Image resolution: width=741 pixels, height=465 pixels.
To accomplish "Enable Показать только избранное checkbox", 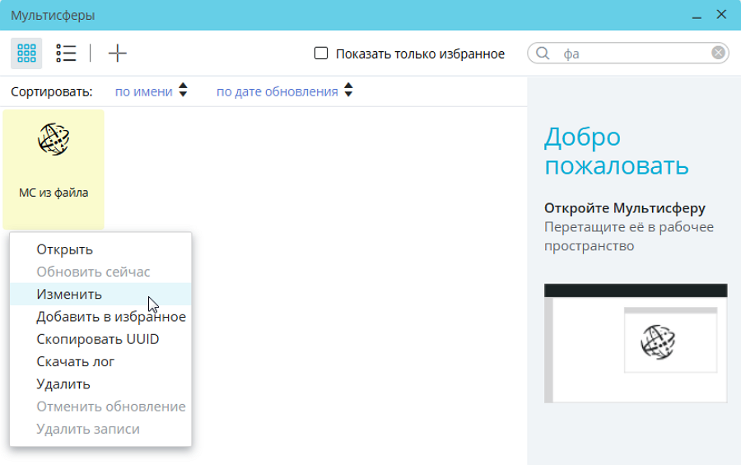I will tap(321, 53).
